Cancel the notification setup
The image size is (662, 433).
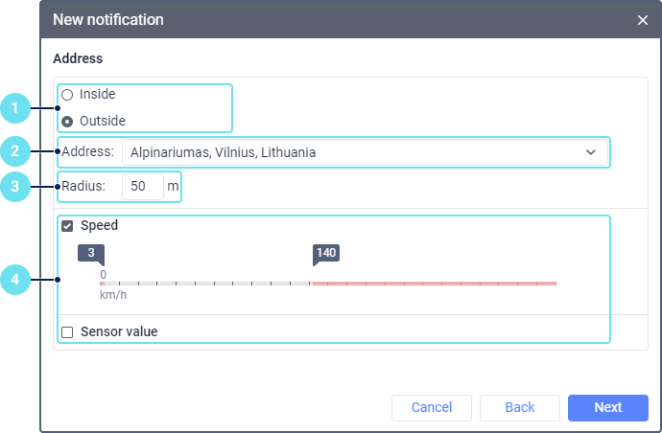click(432, 408)
